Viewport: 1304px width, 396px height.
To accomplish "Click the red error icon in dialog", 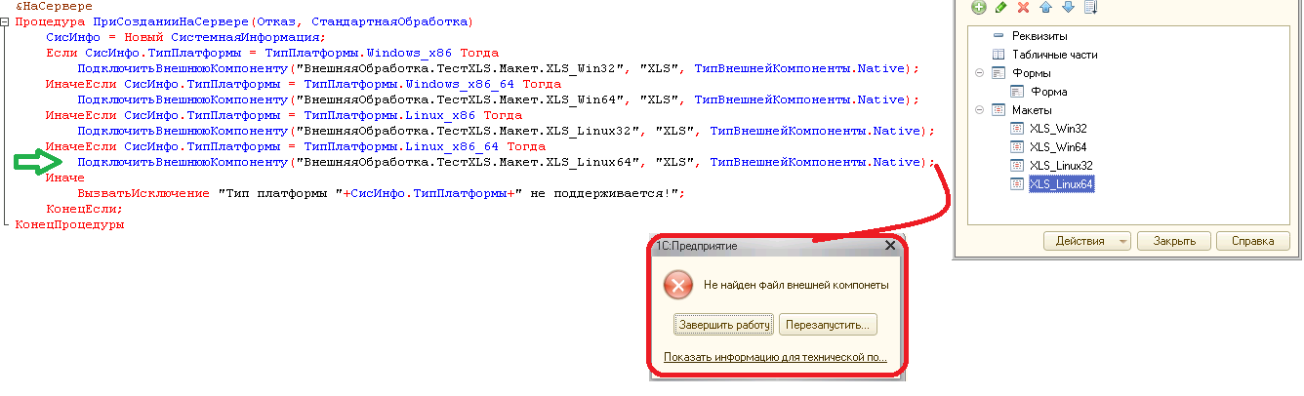I will [x=678, y=285].
